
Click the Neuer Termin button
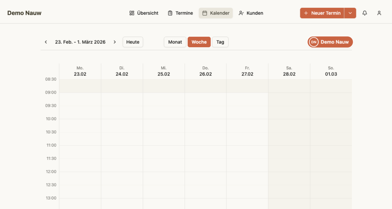(x=322, y=13)
